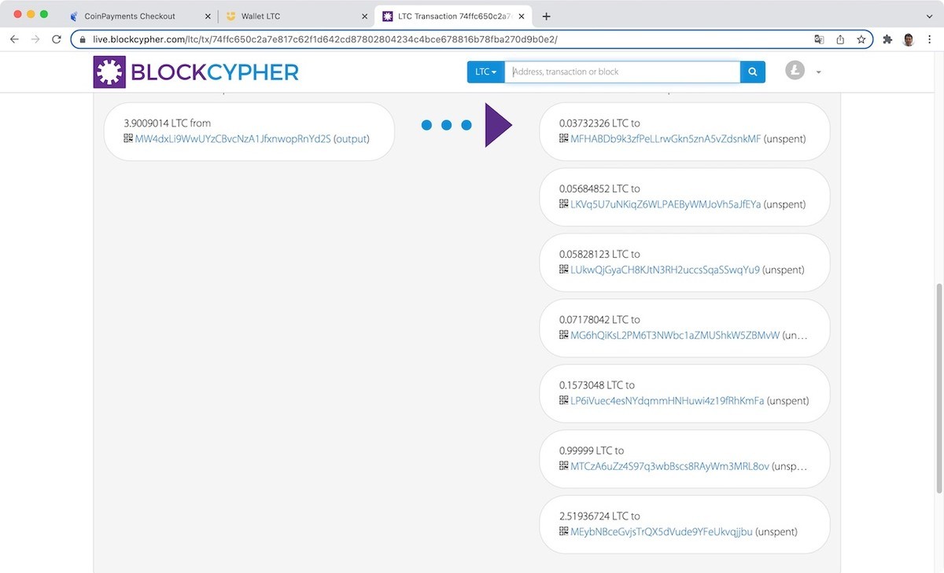Screen dimensions: 944x573
Task: Click the (output) link on input row
Action: pyautogui.click(x=352, y=138)
